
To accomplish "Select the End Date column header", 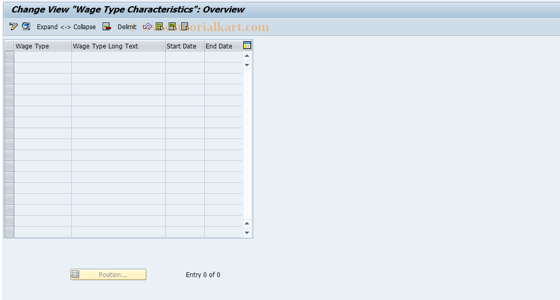I will (223, 46).
